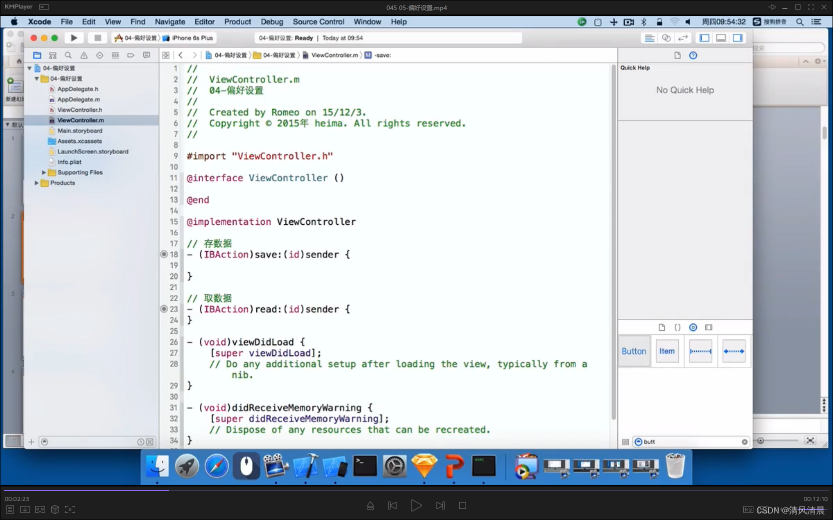Show the file template library
This screenshot has width=833, height=520.
click(662, 327)
